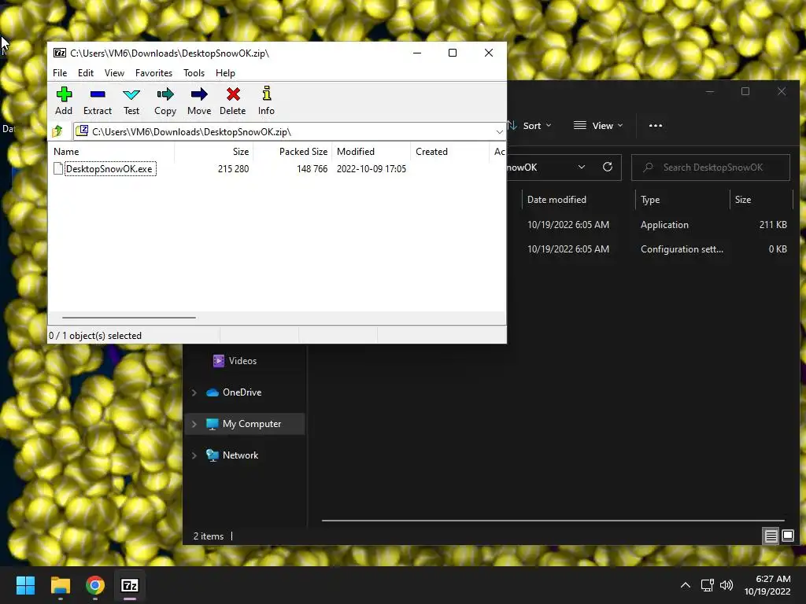Select My Computer in the sidebar
Screen dimensions: 806x604
[244, 424]
